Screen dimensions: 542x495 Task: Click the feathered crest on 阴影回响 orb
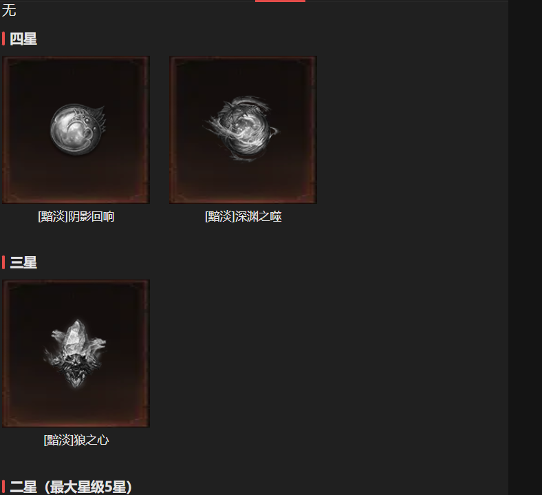(x=98, y=118)
